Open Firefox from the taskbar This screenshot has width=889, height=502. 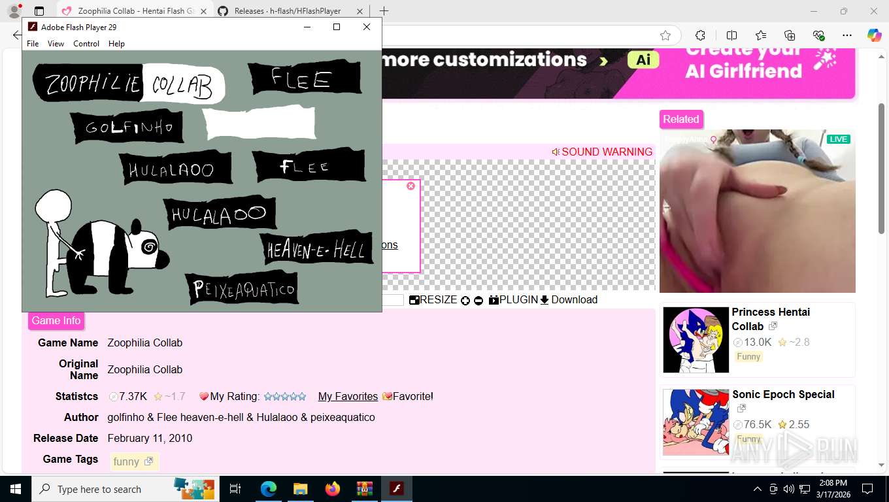333,489
